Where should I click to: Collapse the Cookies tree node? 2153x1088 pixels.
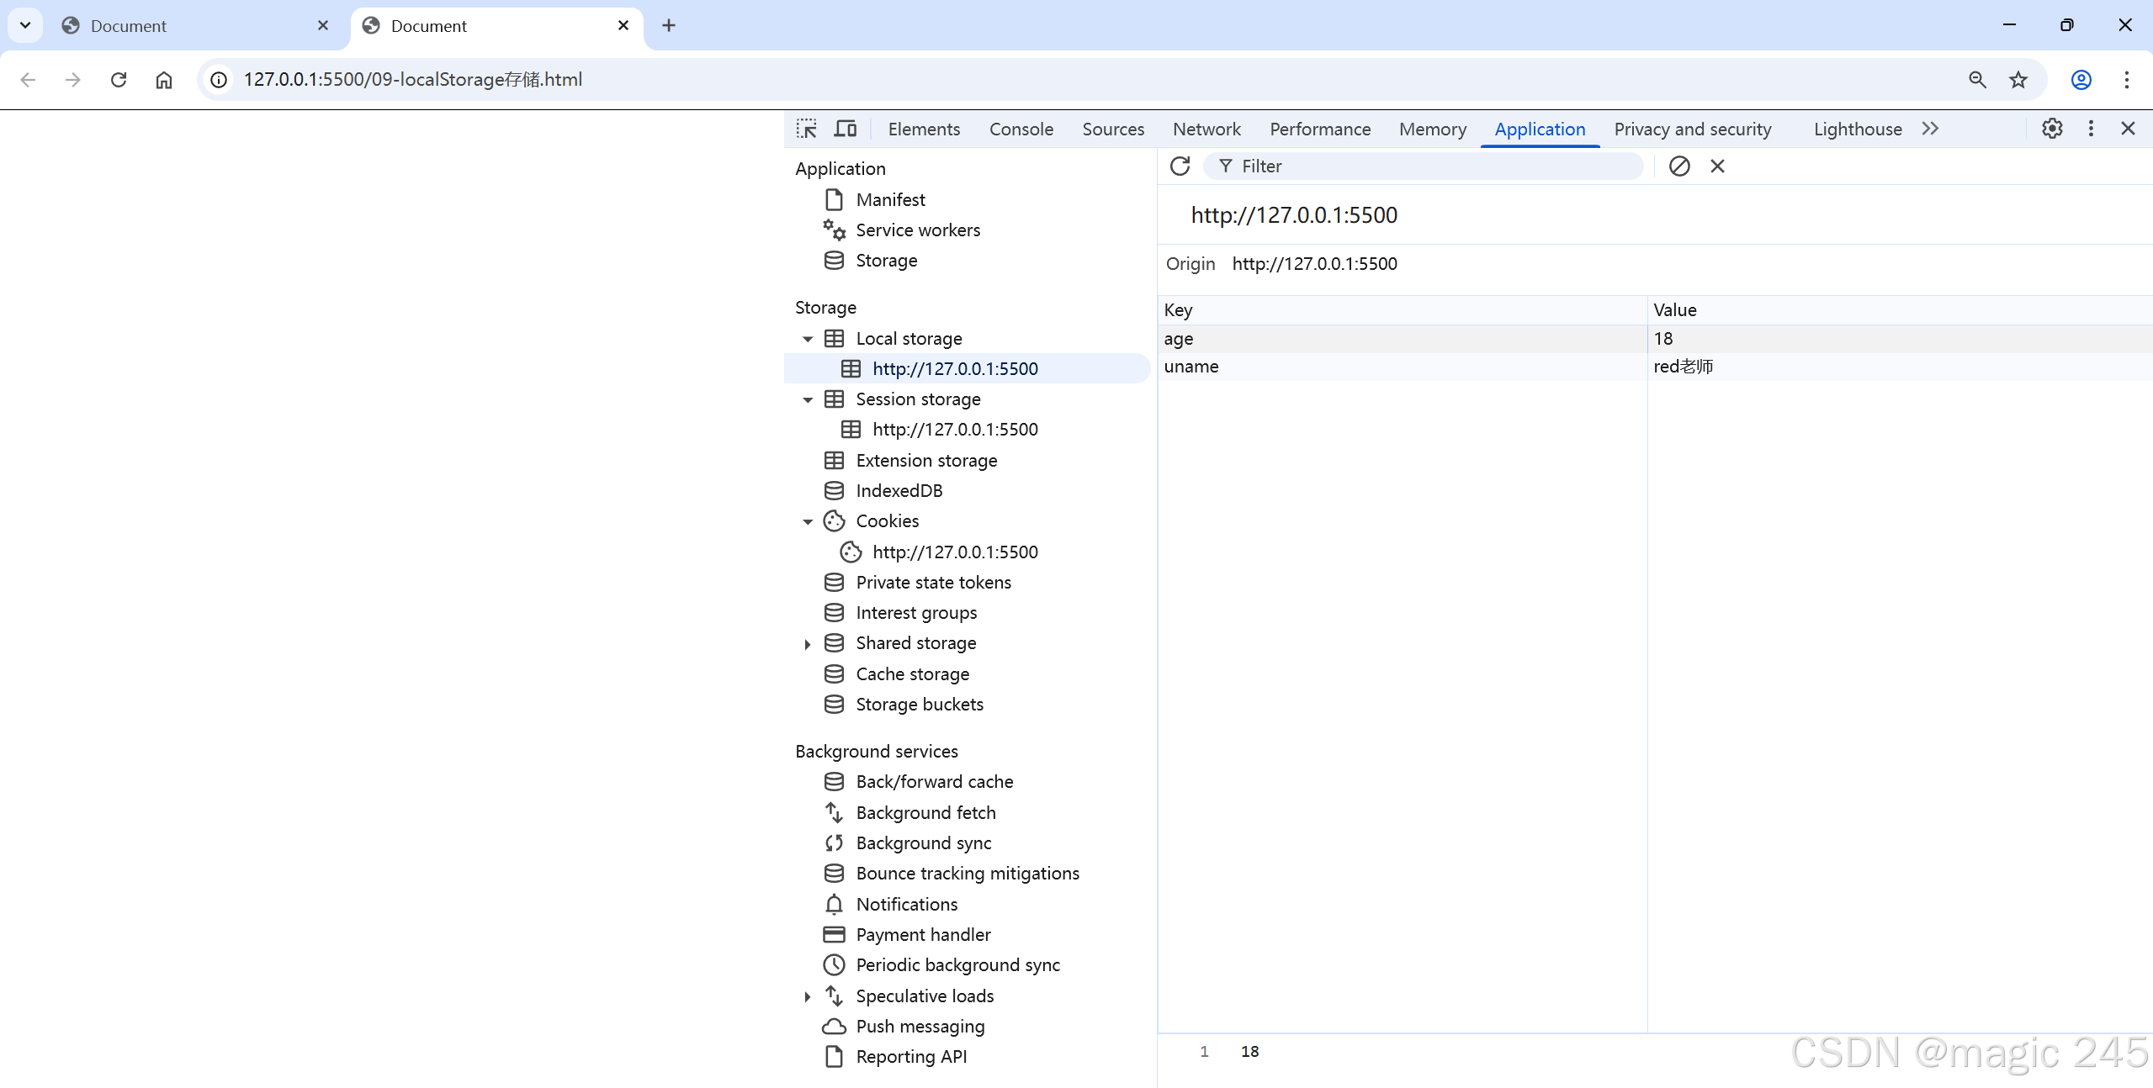point(808,522)
